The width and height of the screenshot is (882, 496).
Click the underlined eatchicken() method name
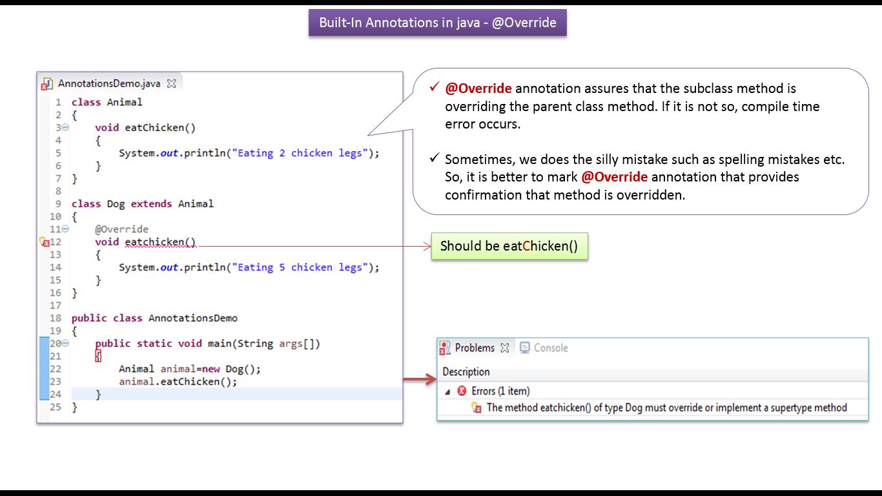click(x=160, y=242)
